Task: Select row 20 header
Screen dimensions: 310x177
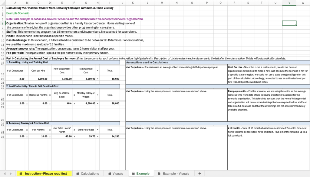Action: [x=2, y=79]
